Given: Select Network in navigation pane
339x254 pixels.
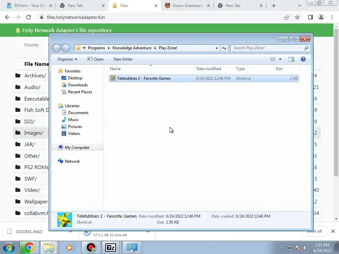Looking at the screenshot, I should click(x=72, y=161).
